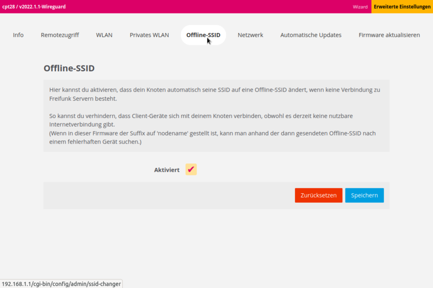This screenshot has width=433, height=288.
Task: Save settings with the Speichern button
Action: tap(364, 195)
